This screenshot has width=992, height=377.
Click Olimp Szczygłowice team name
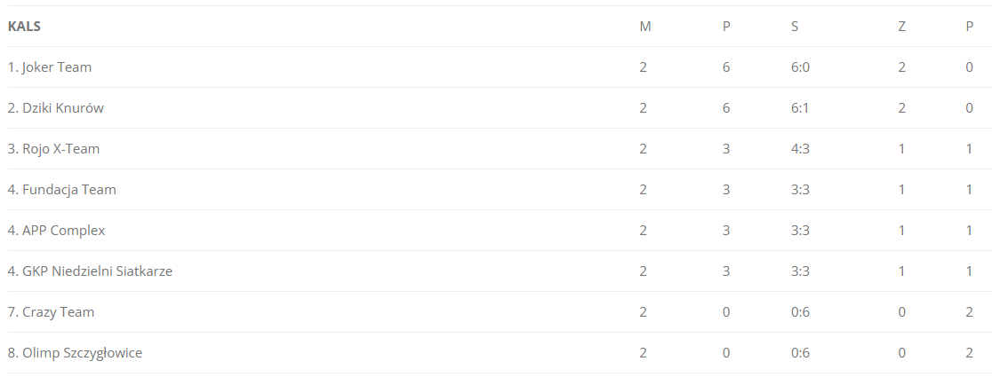click(x=82, y=353)
